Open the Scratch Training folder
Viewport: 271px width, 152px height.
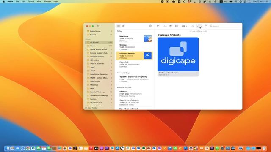coord(99,92)
